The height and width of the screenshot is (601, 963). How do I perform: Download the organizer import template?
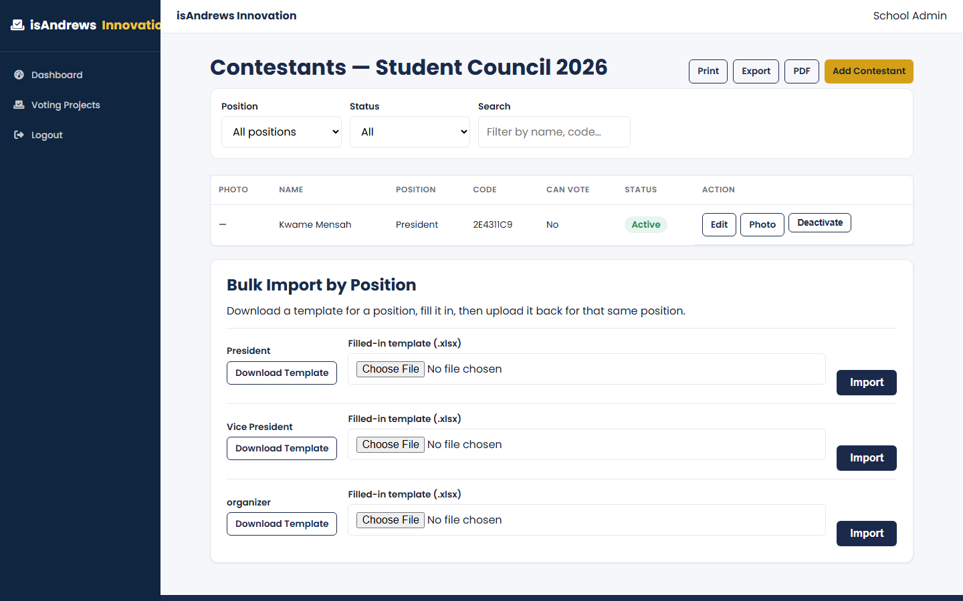pos(282,524)
